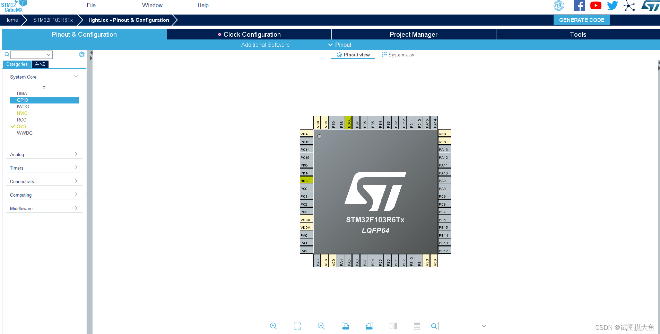
Task: Select WWDG in System Core list
Action: click(44, 133)
